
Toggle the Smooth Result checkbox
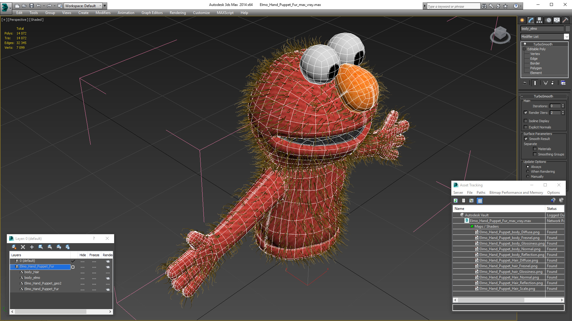[x=526, y=139]
